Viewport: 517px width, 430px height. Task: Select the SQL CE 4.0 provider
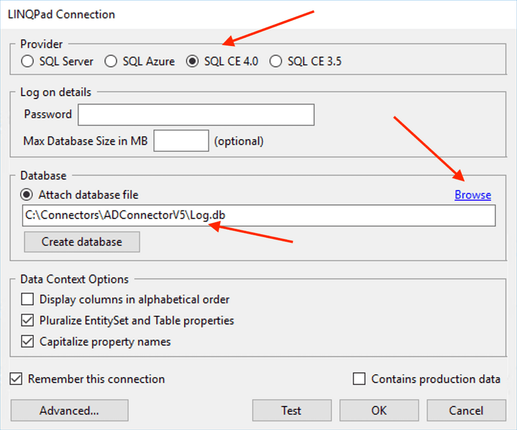[x=192, y=61]
